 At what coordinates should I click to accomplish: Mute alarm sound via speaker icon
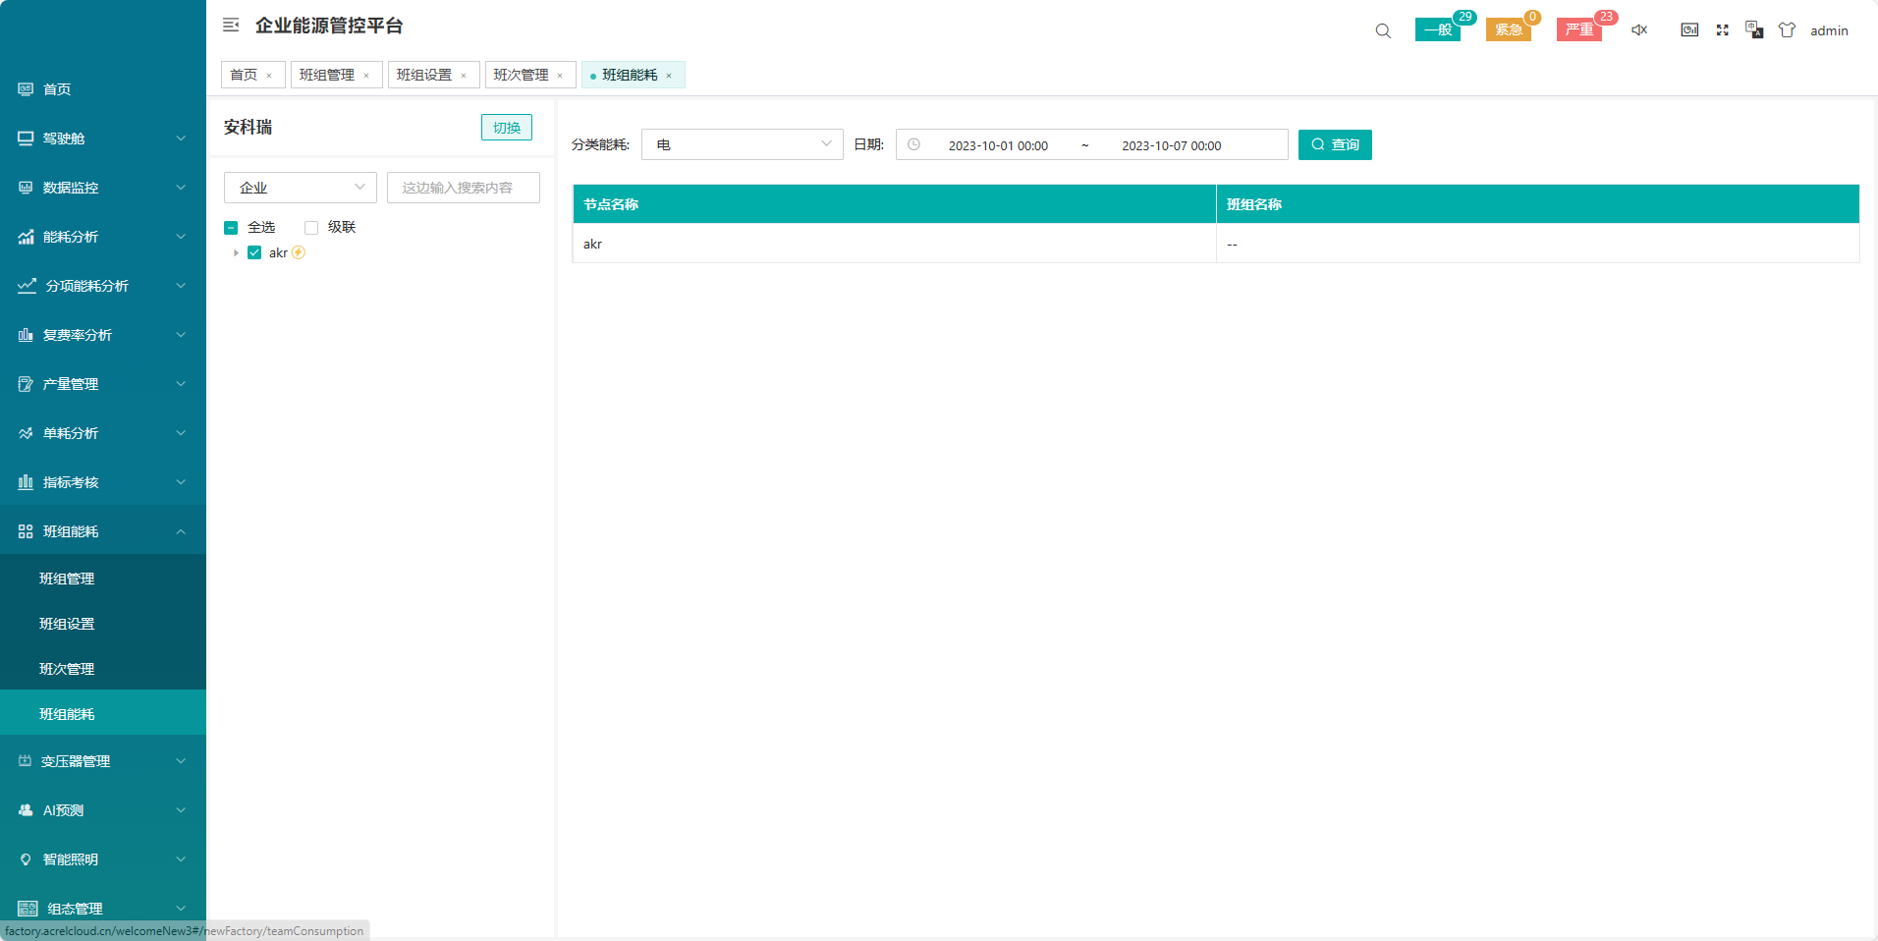click(1639, 30)
